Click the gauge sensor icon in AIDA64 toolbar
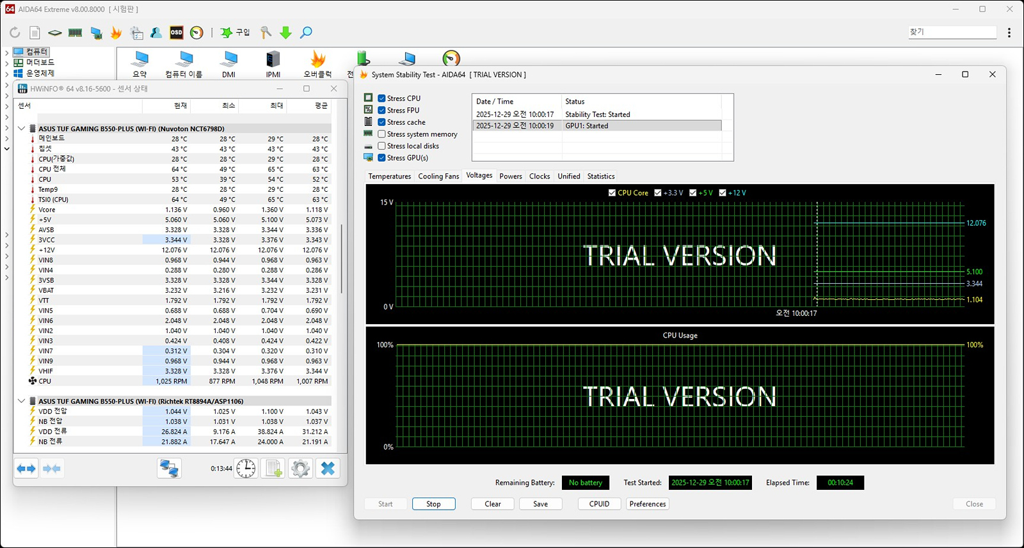Screen dimensions: 1024x548 tap(196, 32)
